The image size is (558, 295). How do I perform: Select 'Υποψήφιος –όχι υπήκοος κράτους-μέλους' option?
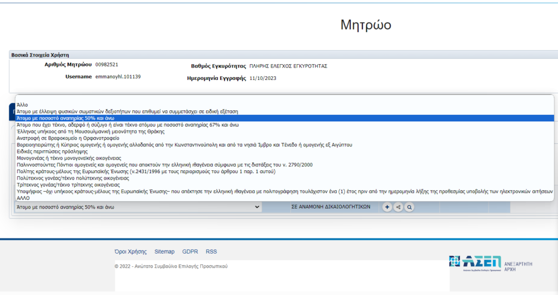[284, 192]
